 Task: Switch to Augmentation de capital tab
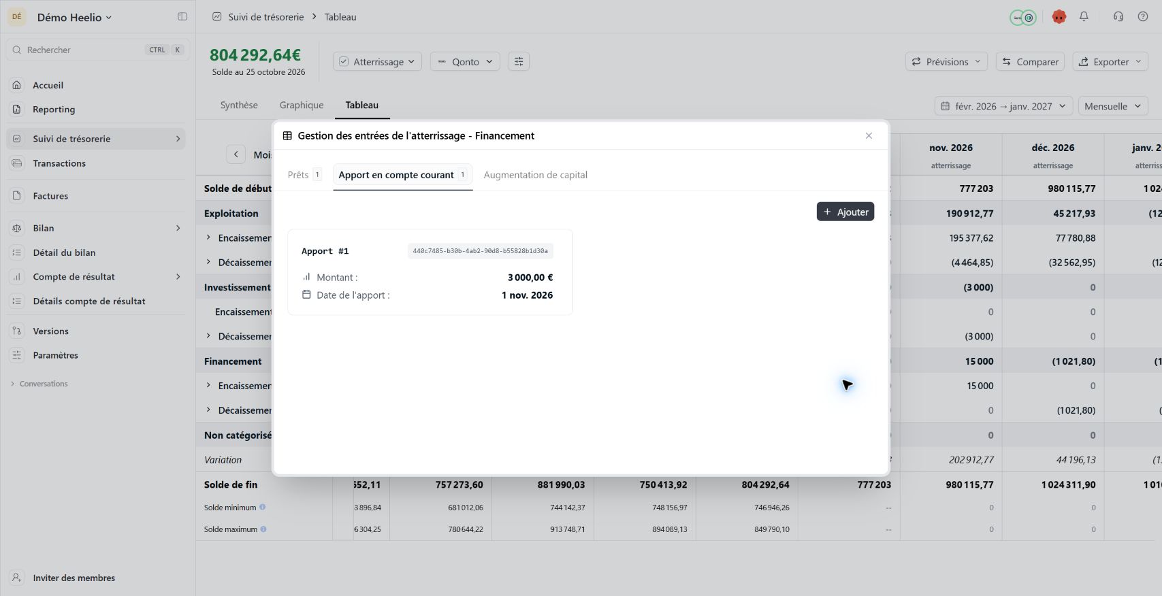tap(535, 175)
